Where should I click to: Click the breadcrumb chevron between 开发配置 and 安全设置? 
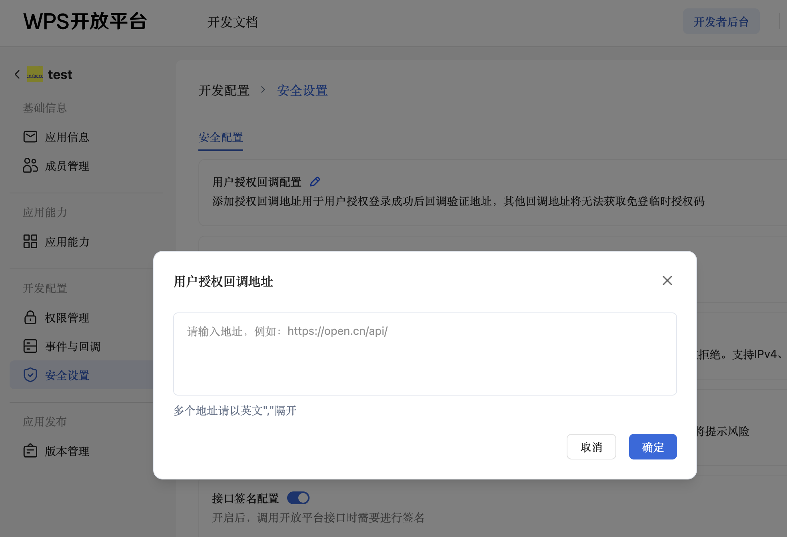click(263, 90)
